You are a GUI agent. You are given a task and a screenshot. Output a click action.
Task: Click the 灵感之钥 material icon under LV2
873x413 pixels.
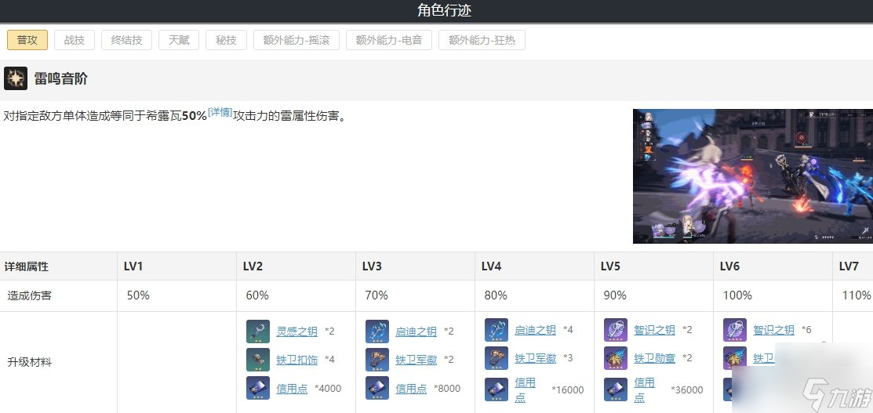pyautogui.click(x=258, y=331)
